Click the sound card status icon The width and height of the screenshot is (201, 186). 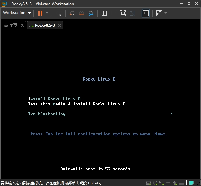(x=175, y=183)
